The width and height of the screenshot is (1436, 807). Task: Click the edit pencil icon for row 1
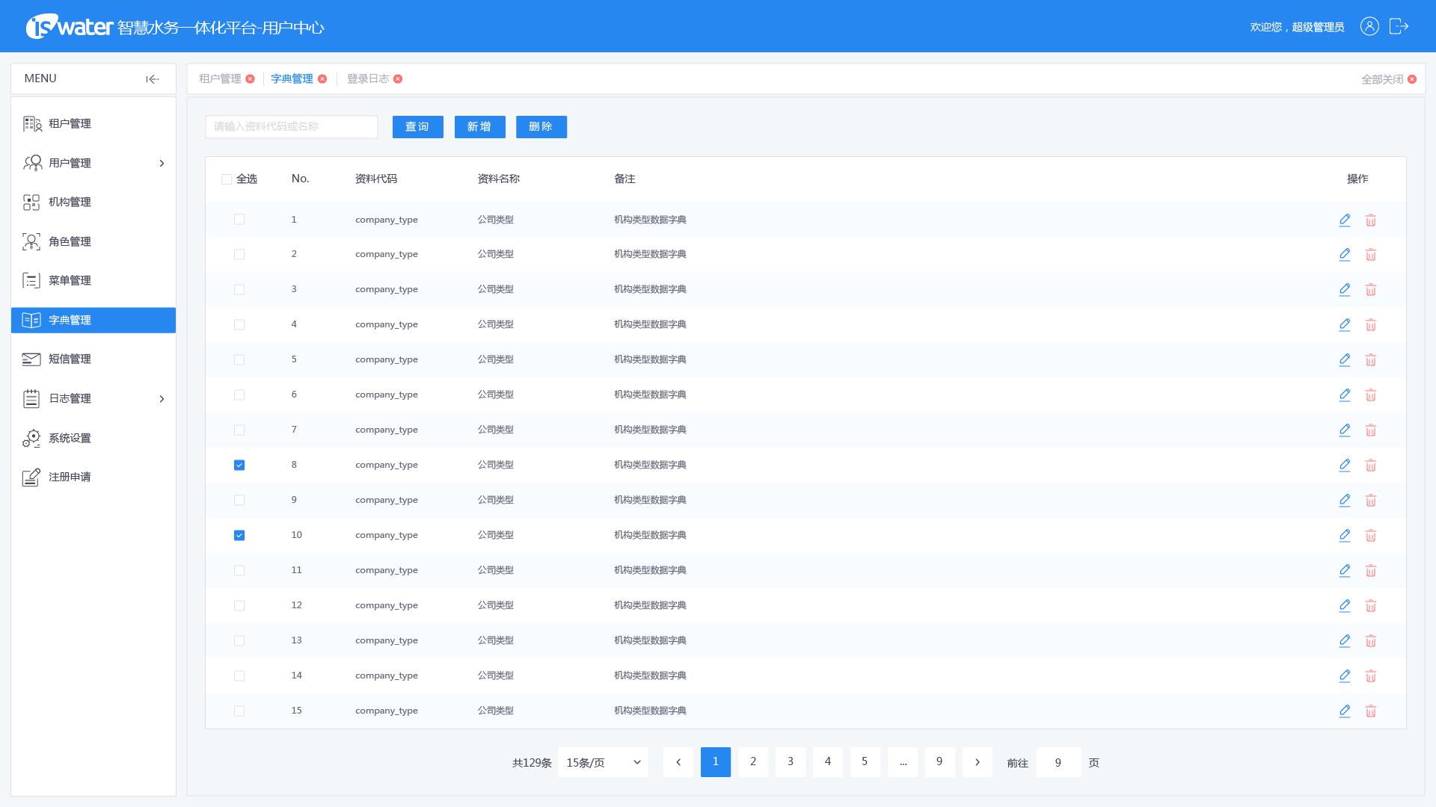point(1345,220)
